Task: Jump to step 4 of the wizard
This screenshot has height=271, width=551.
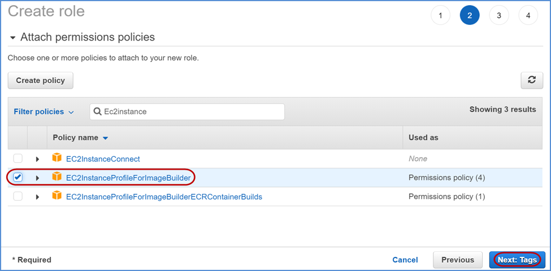Action: point(528,15)
